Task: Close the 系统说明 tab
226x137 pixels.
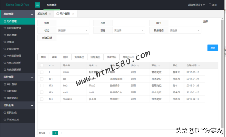Action: coord(50,14)
